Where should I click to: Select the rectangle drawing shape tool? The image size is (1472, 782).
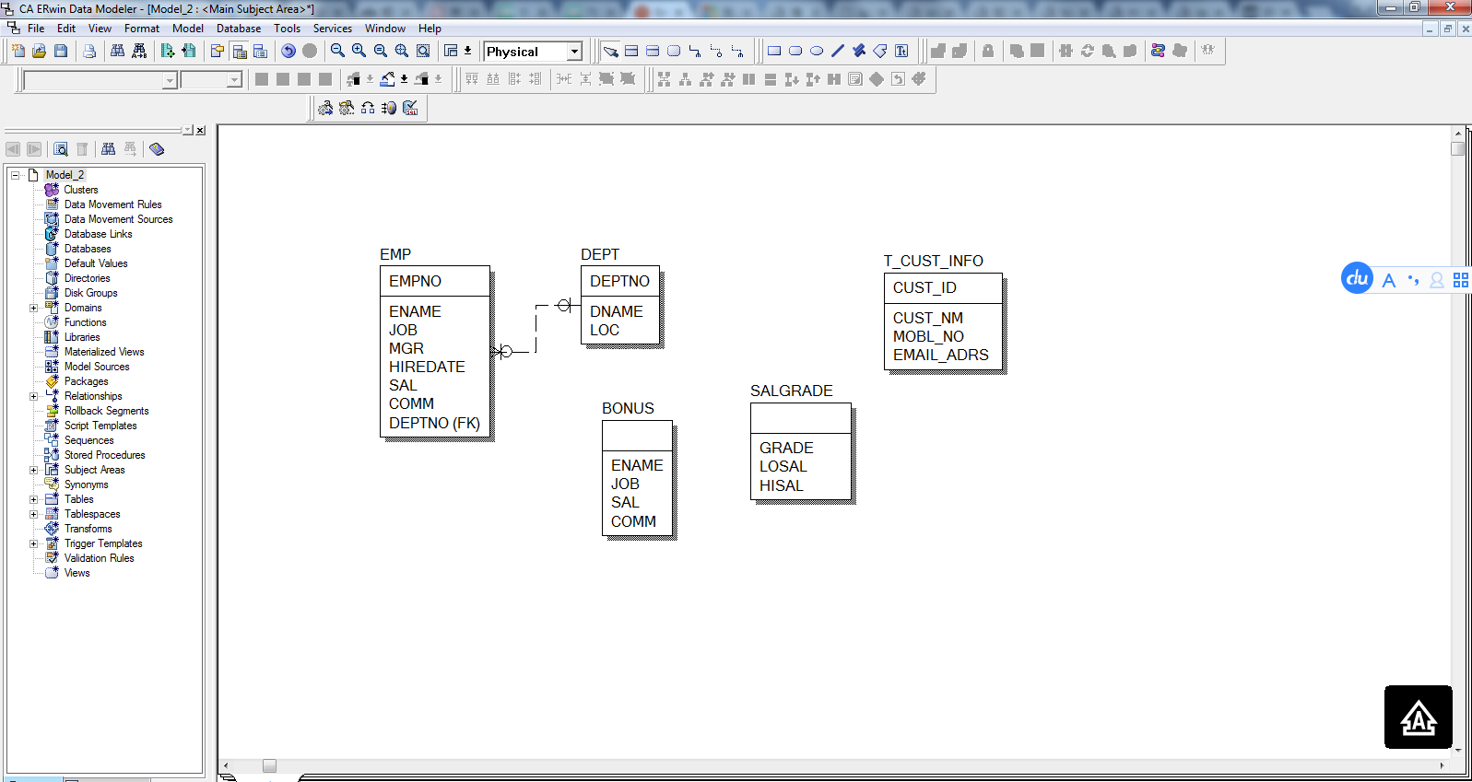click(774, 51)
